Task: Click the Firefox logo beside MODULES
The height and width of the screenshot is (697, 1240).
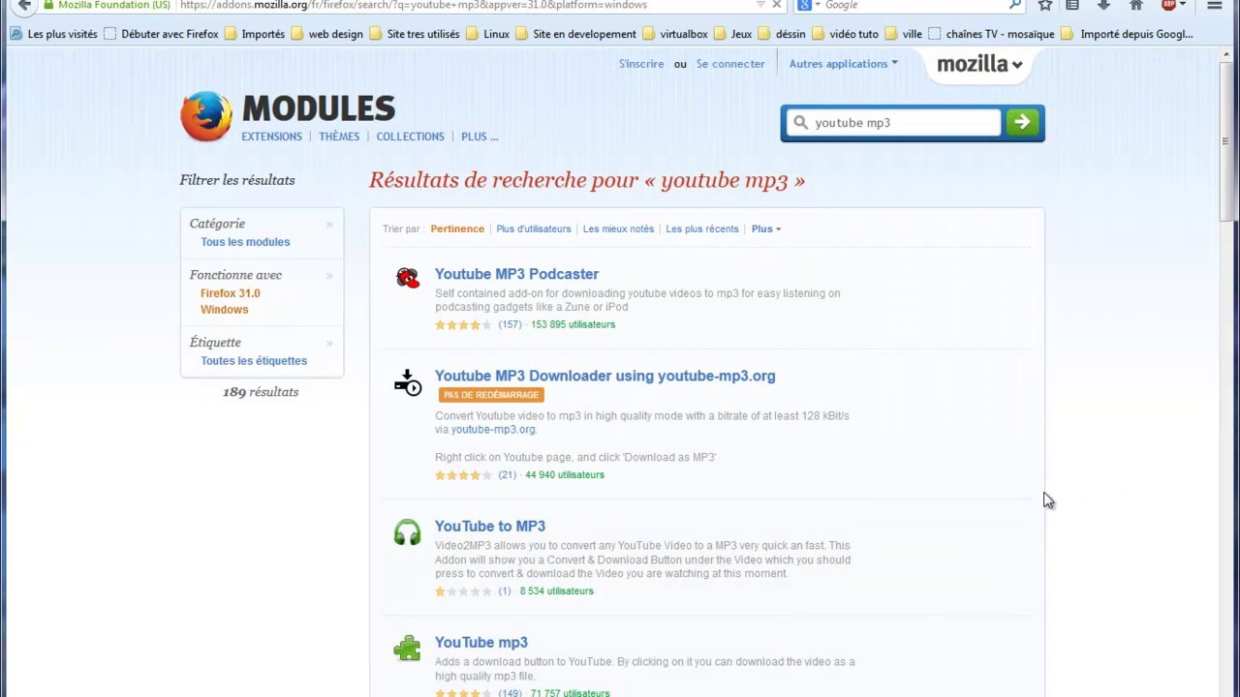Action: pyautogui.click(x=205, y=117)
